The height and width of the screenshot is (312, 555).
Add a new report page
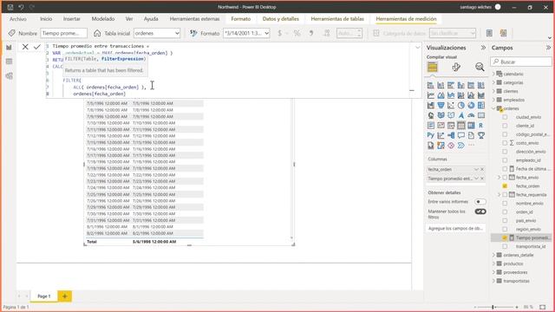(x=65, y=296)
